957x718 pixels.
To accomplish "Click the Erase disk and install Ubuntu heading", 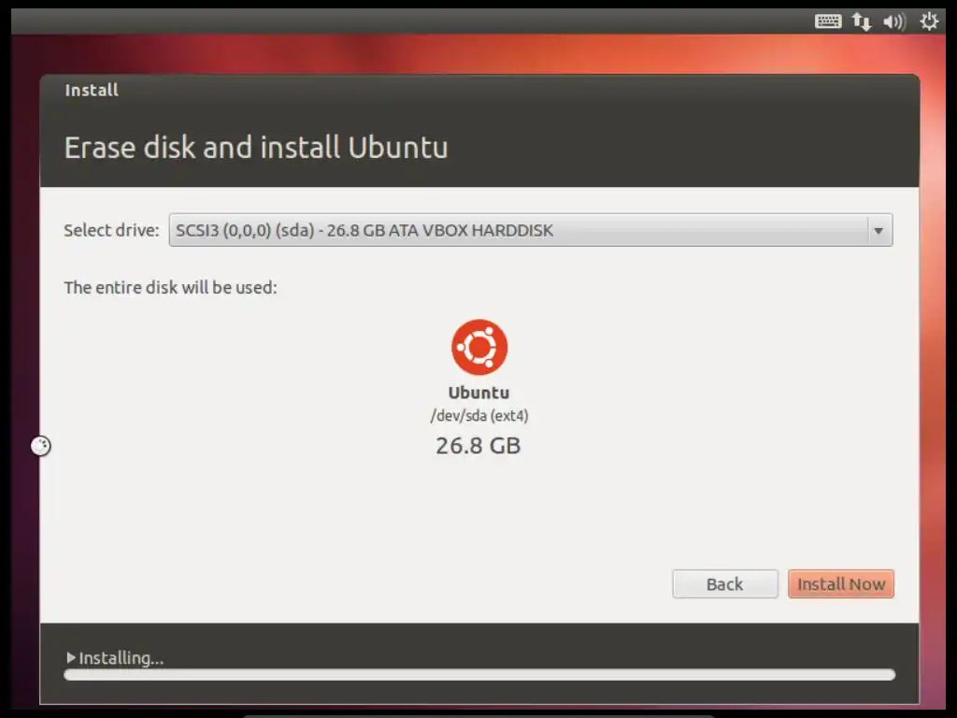I will tap(256, 148).
